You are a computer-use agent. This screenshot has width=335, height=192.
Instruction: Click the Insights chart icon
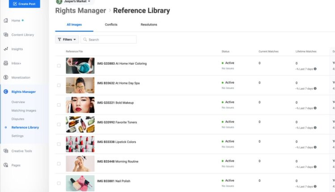pos(6,49)
